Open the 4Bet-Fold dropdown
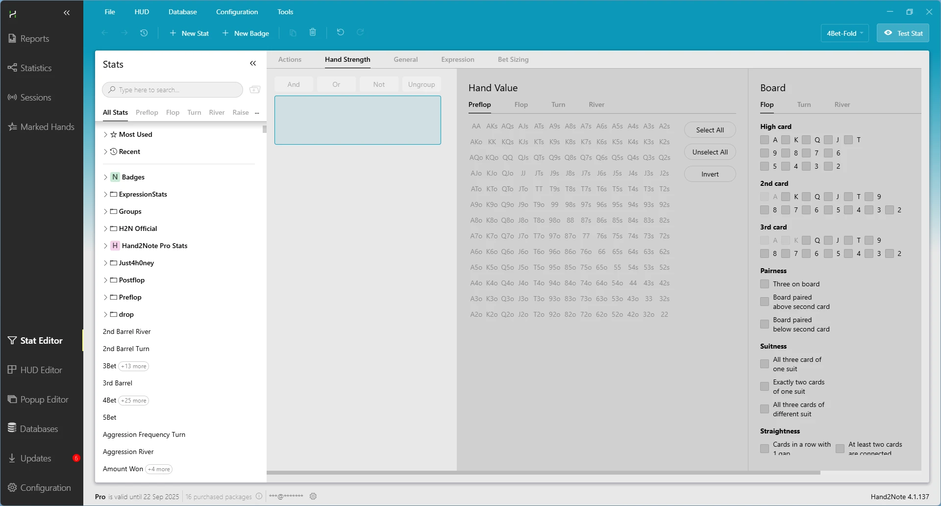Screen dimensions: 941x506 click(844, 33)
